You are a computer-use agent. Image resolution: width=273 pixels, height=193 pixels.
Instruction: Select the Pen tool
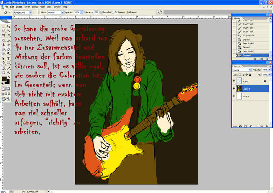3,63
